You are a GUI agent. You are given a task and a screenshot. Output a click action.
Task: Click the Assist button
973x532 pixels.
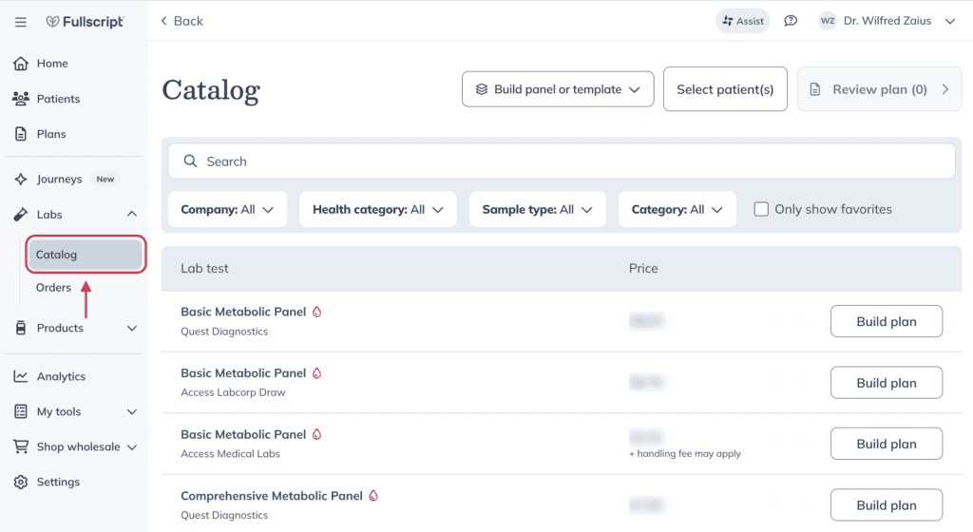[x=743, y=21]
